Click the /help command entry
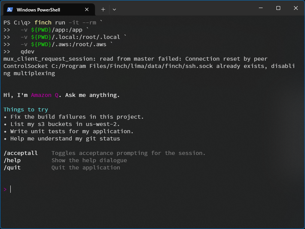This screenshot has width=305, height=229. click(x=12, y=160)
